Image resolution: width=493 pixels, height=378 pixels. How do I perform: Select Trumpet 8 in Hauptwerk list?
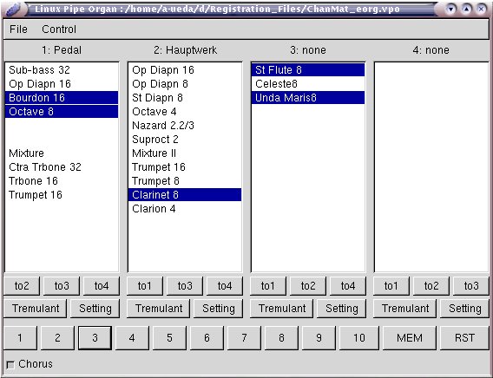coord(185,181)
